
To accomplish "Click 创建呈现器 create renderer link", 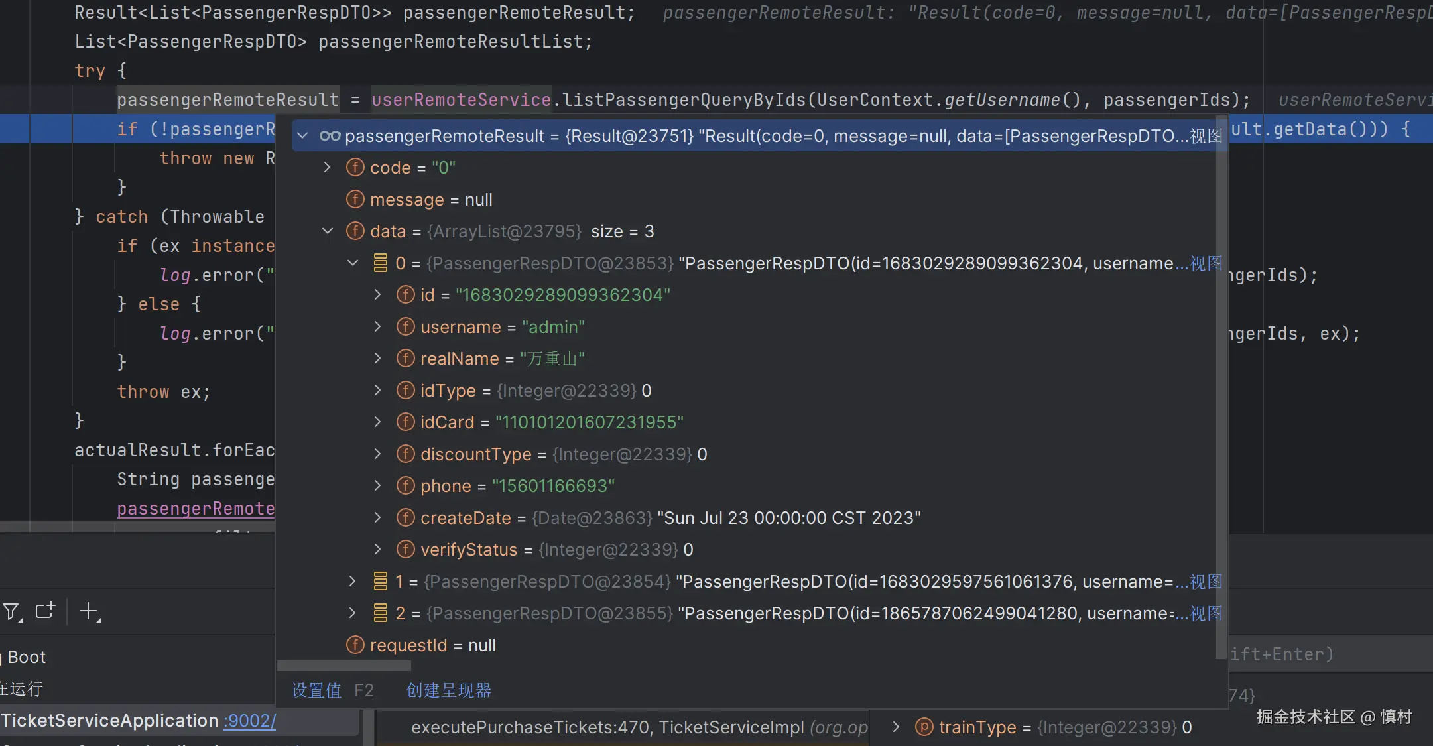I will coord(449,690).
